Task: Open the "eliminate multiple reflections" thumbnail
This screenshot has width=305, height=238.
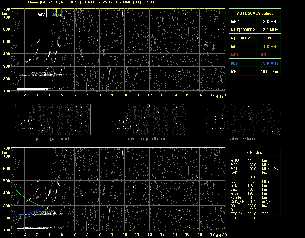Action: coord(146,120)
